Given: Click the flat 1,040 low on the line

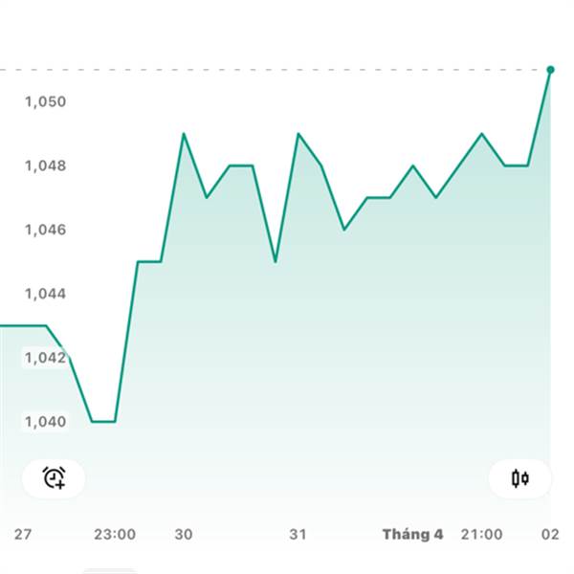Looking at the screenshot, I should point(103,421).
